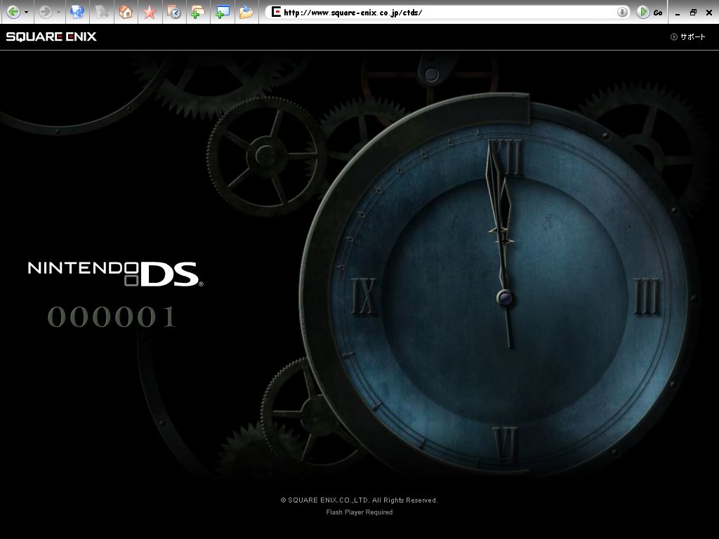Click the SQUARE ENIX logo
719x539 pixels.
[51, 36]
